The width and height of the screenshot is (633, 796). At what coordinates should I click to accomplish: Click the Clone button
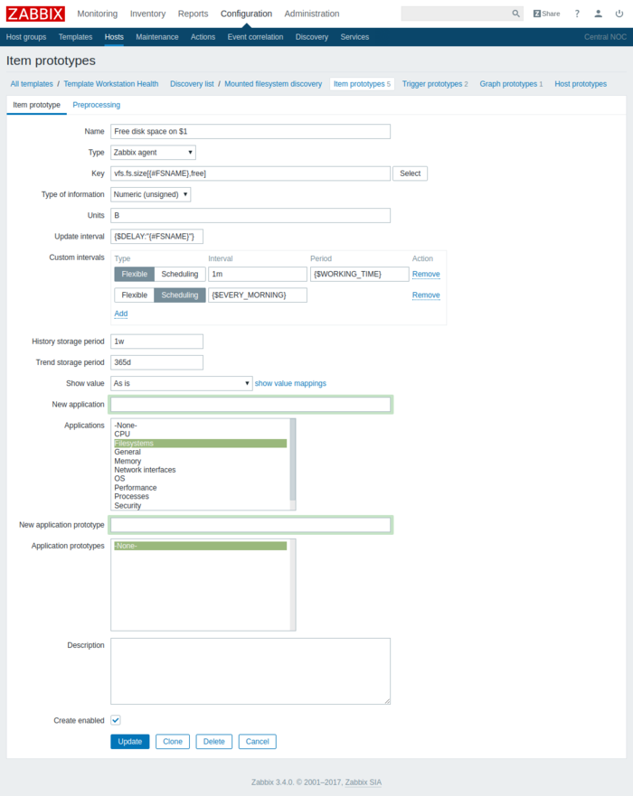[x=173, y=742]
